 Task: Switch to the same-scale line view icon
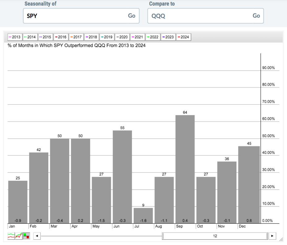pos(19,236)
